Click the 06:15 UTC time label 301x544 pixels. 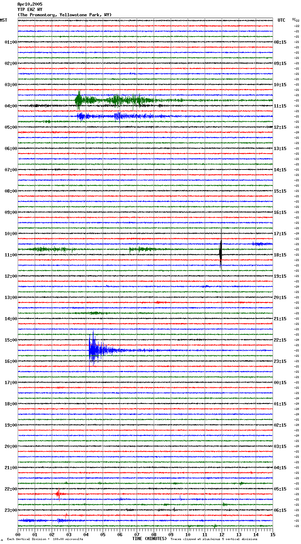280,510
